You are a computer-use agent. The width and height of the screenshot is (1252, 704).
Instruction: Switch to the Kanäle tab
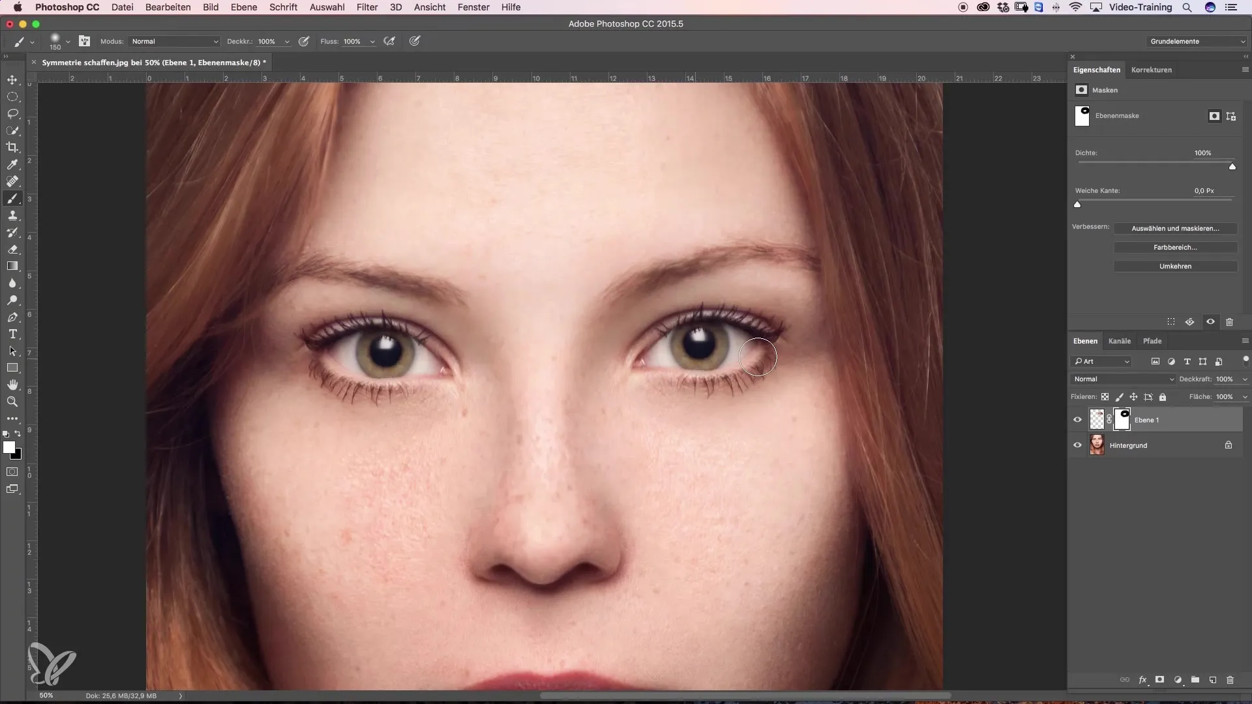[x=1120, y=341]
